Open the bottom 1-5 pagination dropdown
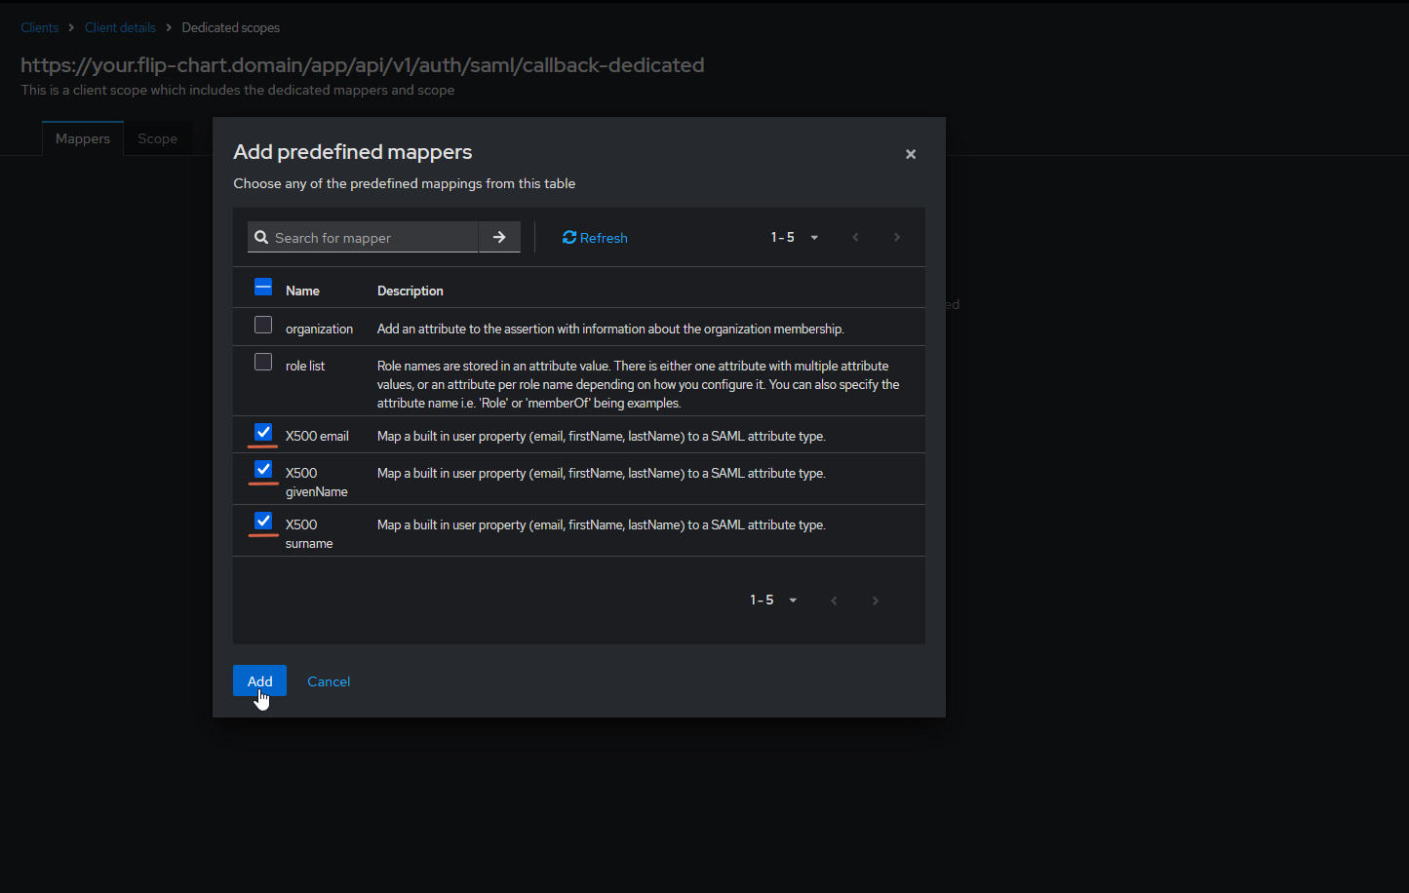This screenshot has height=893, width=1409. click(773, 600)
